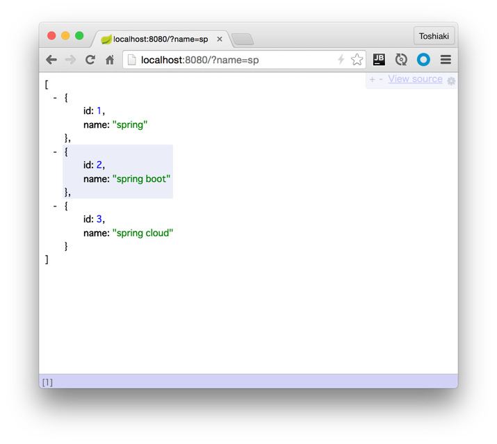
Task: Click the forward navigation arrow
Action: tap(70, 60)
